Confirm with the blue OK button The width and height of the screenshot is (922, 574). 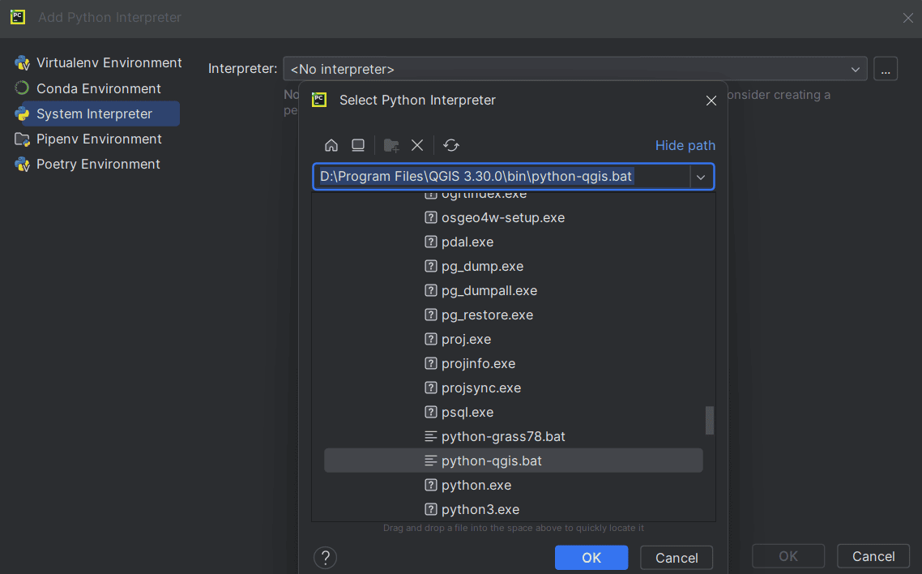point(591,558)
